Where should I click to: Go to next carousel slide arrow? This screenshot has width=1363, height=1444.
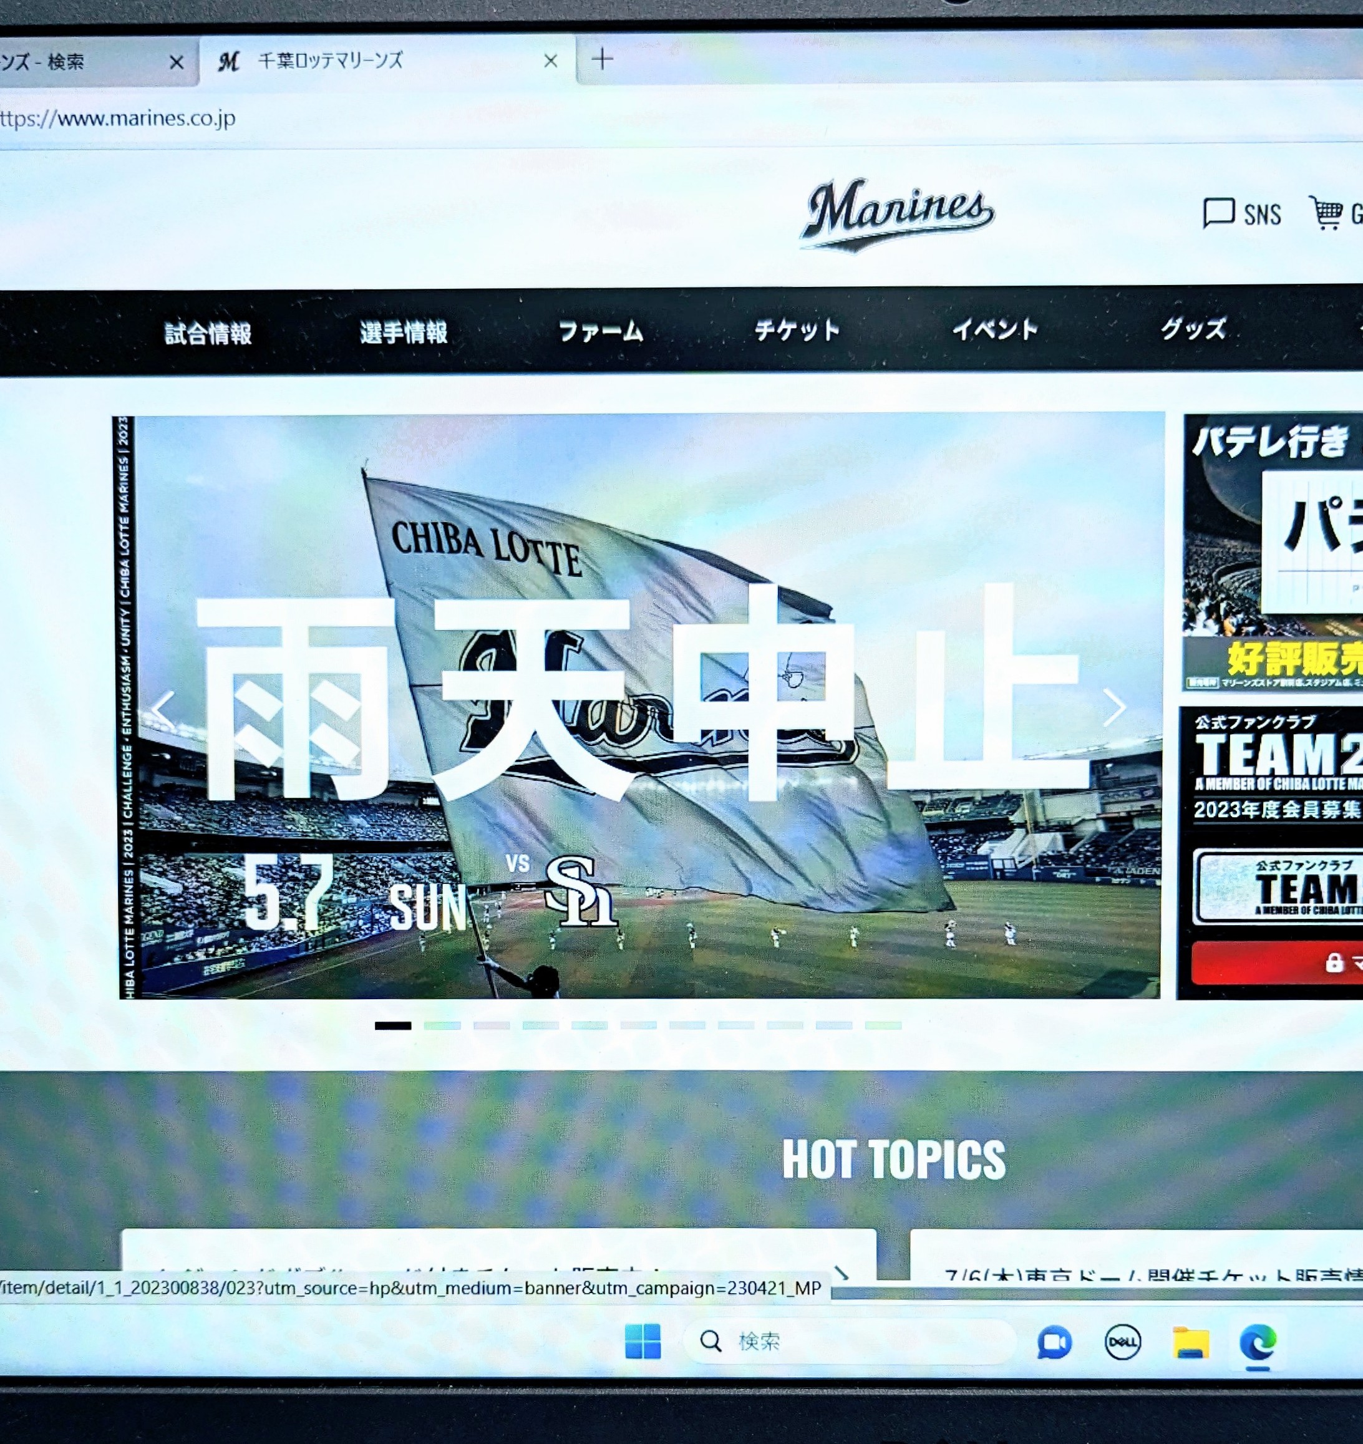(1114, 706)
